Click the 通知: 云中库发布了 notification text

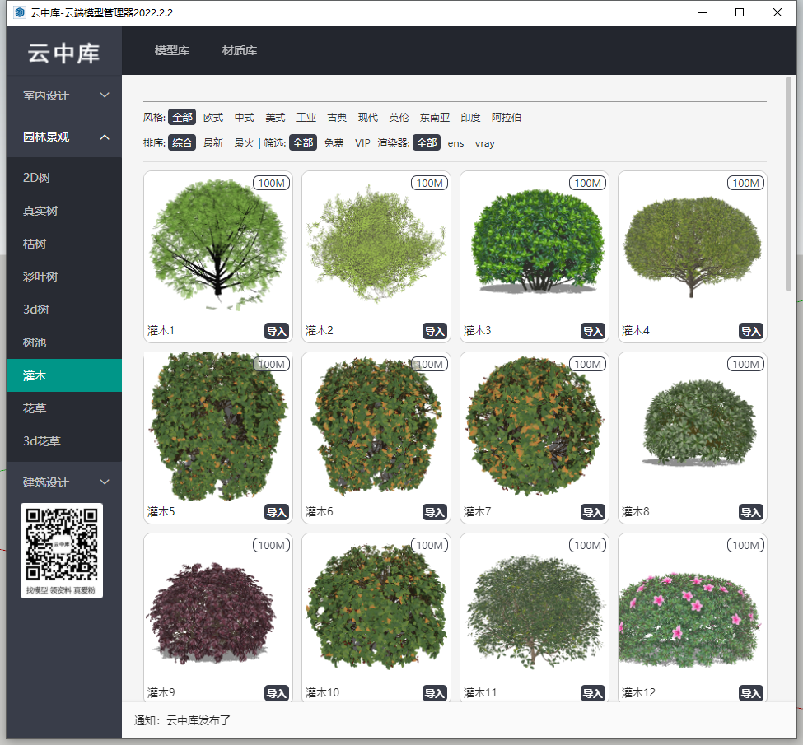(x=182, y=720)
